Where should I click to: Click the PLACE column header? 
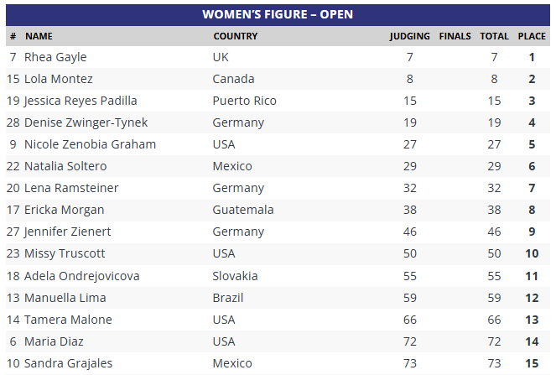(x=532, y=36)
